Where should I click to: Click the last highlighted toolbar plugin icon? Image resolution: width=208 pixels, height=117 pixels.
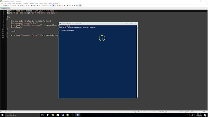tap(80, 6)
